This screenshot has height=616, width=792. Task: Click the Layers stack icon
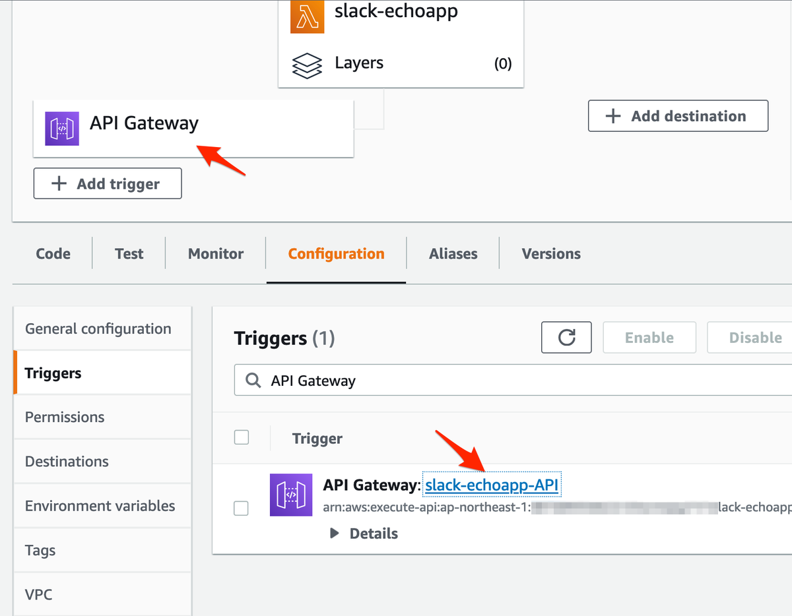pos(307,65)
